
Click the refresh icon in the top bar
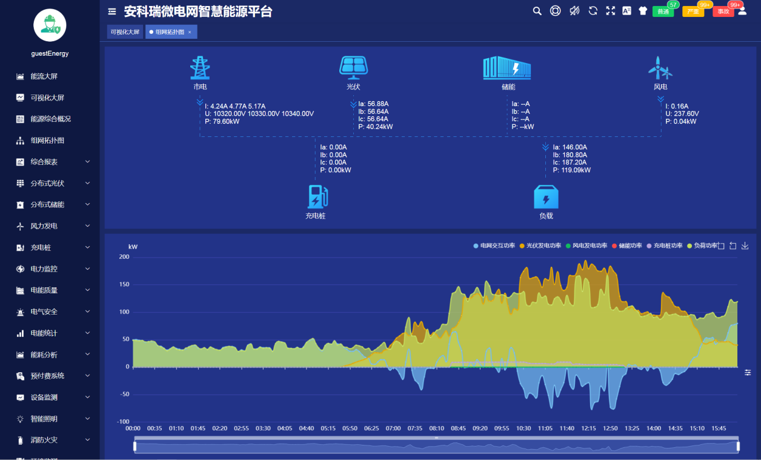point(592,10)
